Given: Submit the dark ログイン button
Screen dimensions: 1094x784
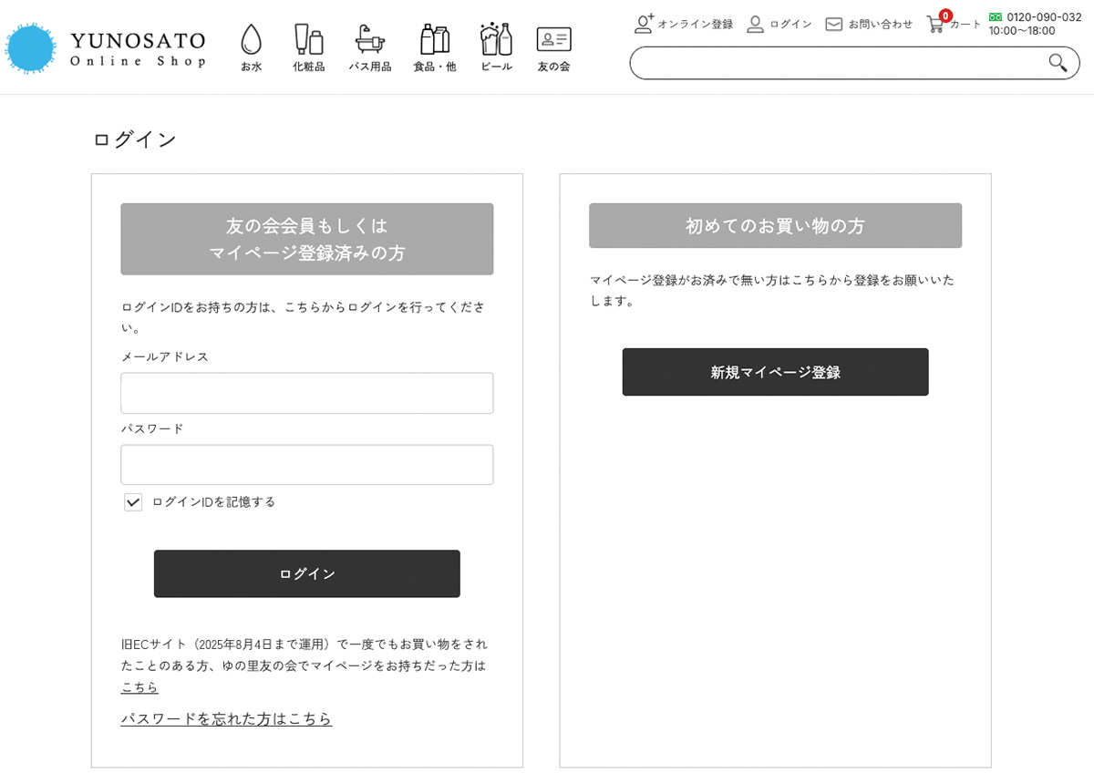Looking at the screenshot, I should pyautogui.click(x=307, y=573).
